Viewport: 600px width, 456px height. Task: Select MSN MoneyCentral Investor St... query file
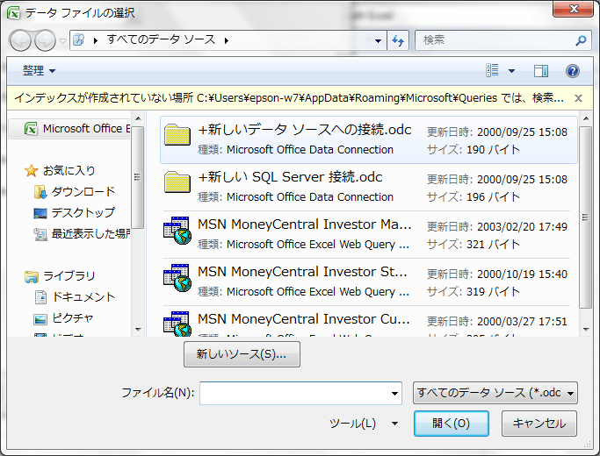(x=368, y=281)
